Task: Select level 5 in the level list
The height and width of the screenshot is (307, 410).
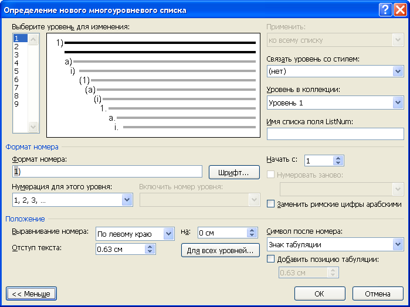Action: click(x=21, y=71)
